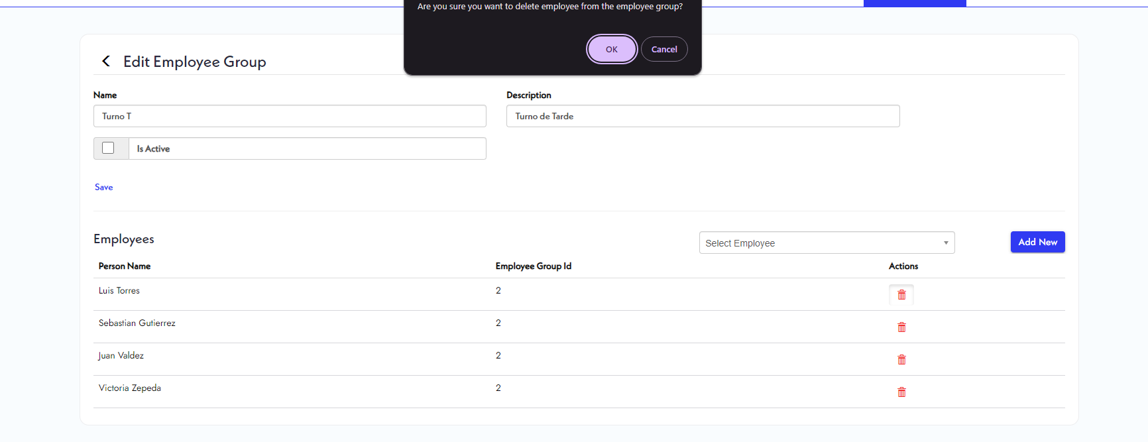The width and height of the screenshot is (1148, 442).
Task: Click the Person Name column header
Action: point(125,266)
